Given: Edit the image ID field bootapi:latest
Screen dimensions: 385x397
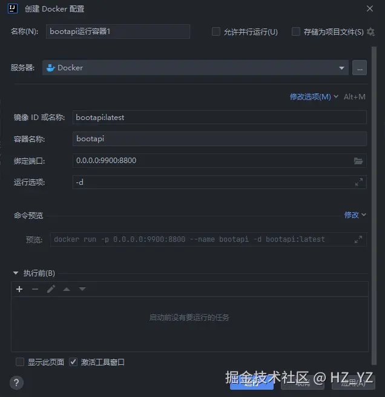Looking at the screenshot, I should (219, 117).
